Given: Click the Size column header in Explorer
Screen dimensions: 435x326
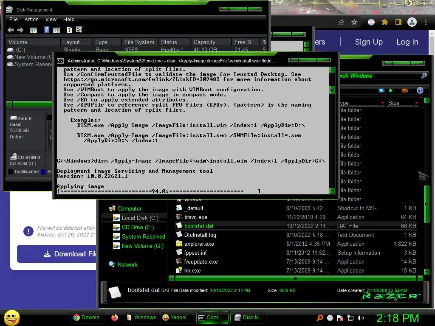Looking at the screenshot, I should 399,103.
